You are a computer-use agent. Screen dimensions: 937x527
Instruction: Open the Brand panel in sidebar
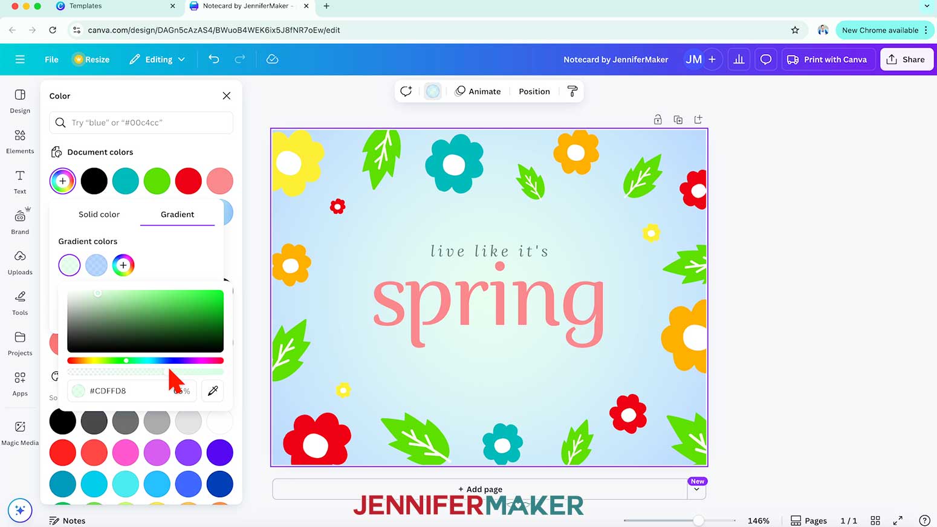coord(20,222)
